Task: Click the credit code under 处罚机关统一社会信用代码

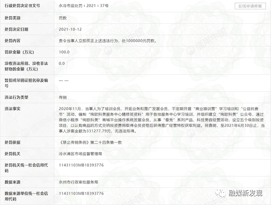Action: pos(81,165)
